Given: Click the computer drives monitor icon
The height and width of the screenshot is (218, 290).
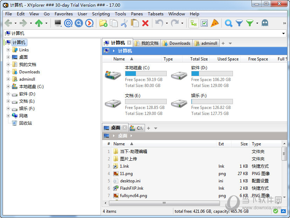Looking at the screenshot, I should tap(58, 23).
